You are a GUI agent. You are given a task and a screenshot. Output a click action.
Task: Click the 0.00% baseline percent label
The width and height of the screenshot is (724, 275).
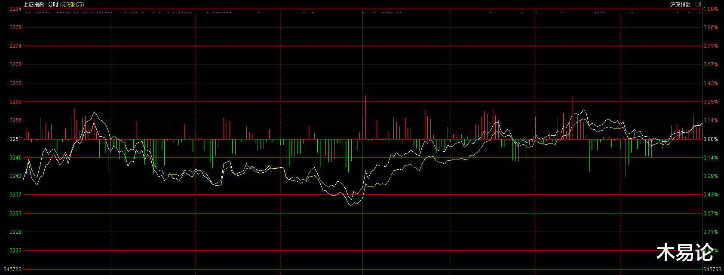pos(711,139)
